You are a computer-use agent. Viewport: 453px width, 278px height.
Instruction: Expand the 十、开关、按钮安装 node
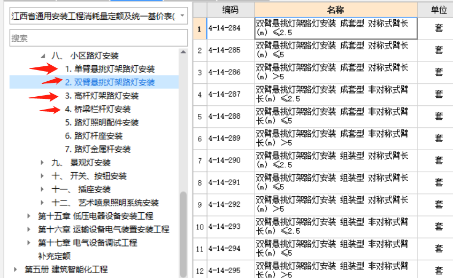pyautogui.click(x=42, y=176)
